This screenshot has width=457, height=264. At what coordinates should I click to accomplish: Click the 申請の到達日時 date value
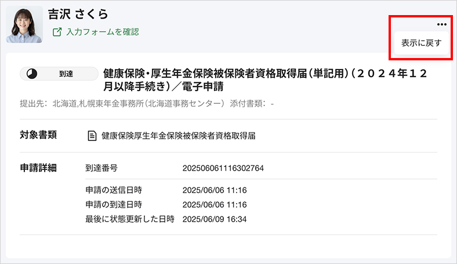coord(215,205)
